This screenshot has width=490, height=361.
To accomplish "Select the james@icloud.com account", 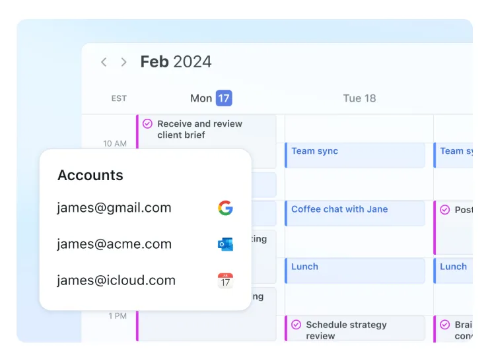I will (x=116, y=280).
